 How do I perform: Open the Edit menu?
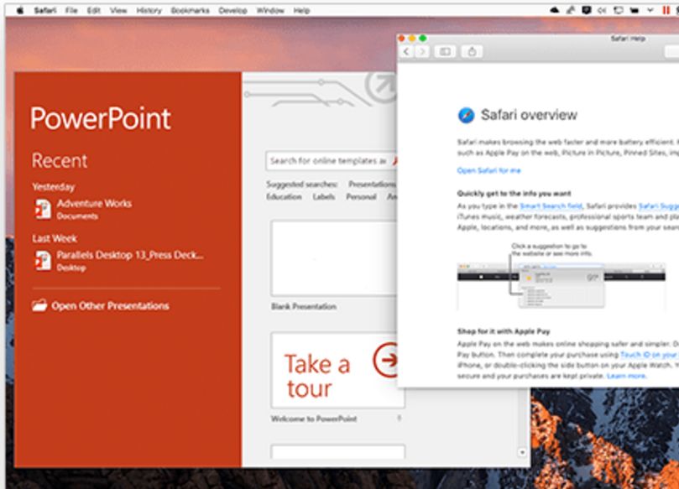pos(93,10)
